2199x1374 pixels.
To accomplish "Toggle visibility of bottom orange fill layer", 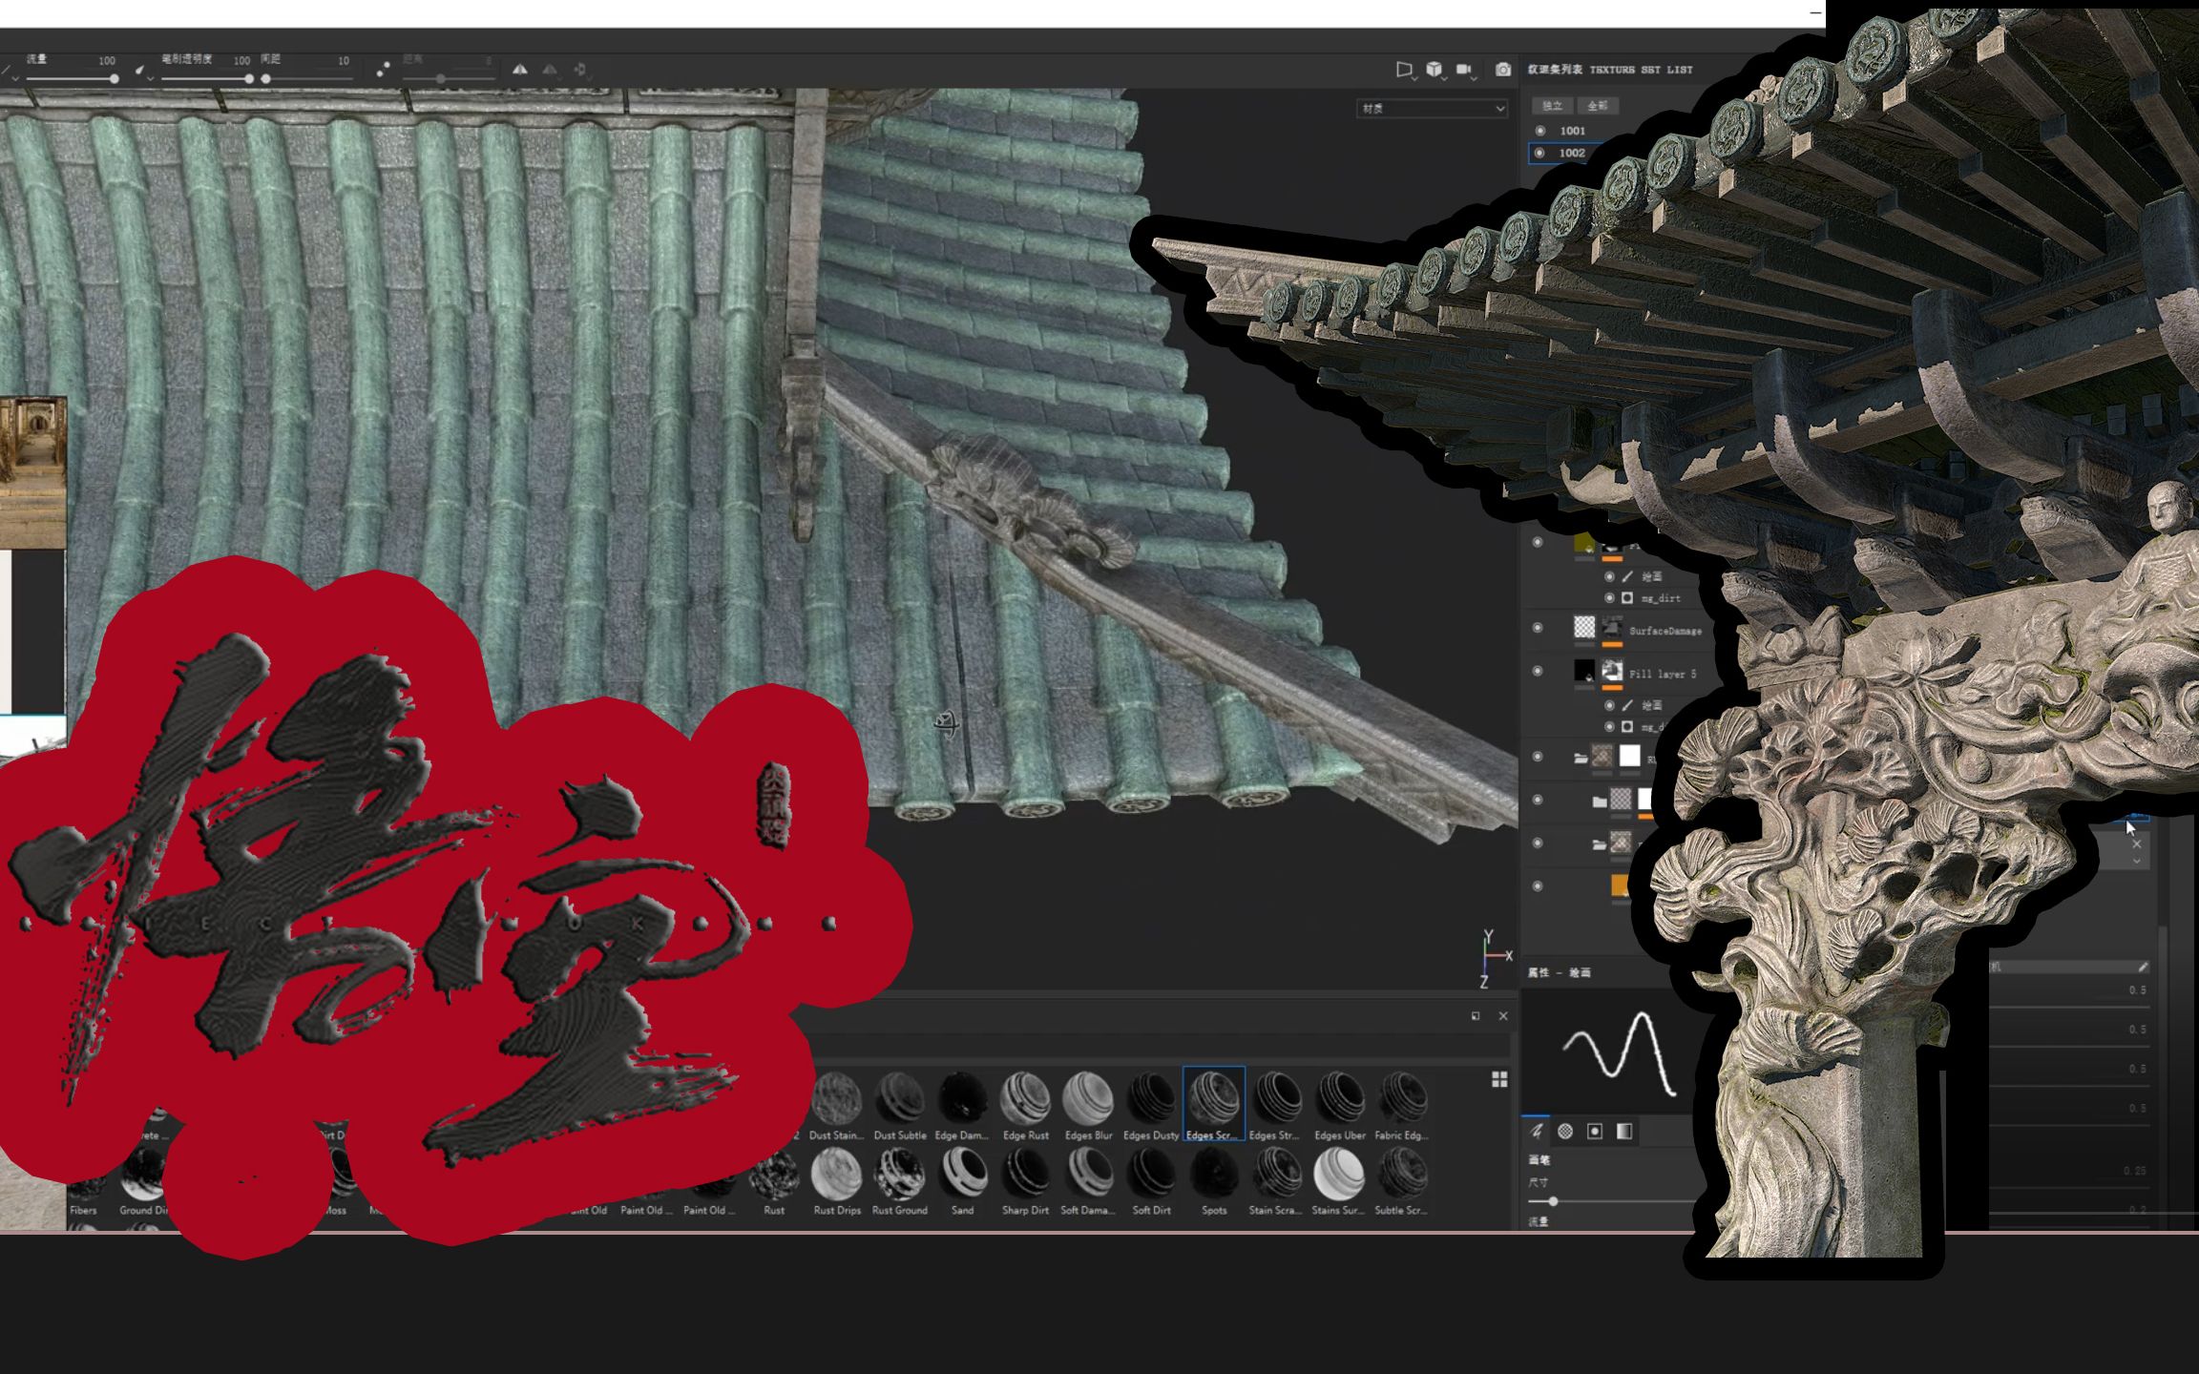I will [x=1538, y=886].
